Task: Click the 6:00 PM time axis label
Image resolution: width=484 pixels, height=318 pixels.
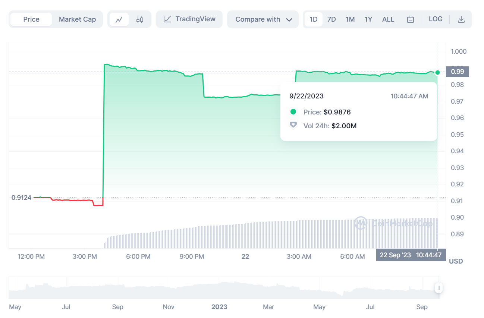Action: [x=138, y=256]
